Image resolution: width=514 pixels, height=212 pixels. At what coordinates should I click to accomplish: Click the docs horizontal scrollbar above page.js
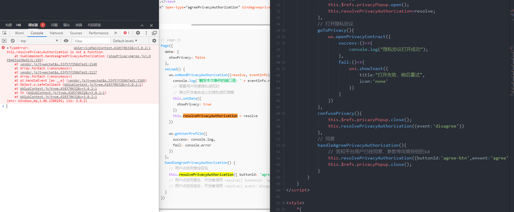point(231,25)
